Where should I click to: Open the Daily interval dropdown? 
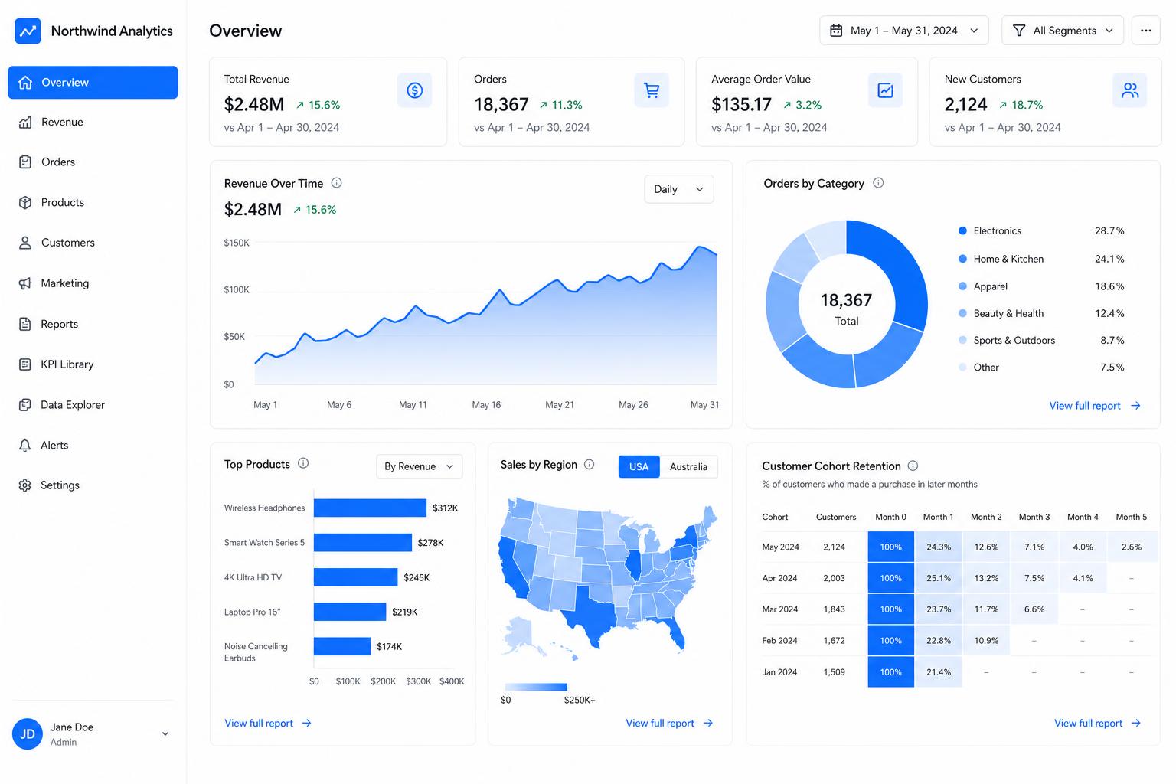click(x=679, y=189)
